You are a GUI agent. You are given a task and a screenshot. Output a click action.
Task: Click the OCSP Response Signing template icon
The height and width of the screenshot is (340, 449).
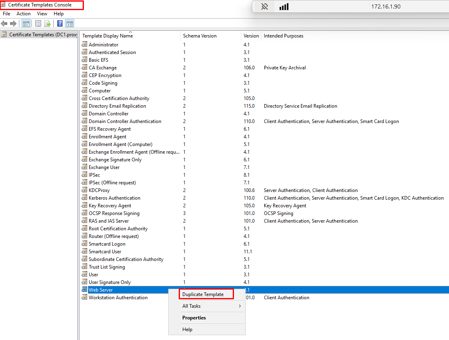tap(84, 213)
